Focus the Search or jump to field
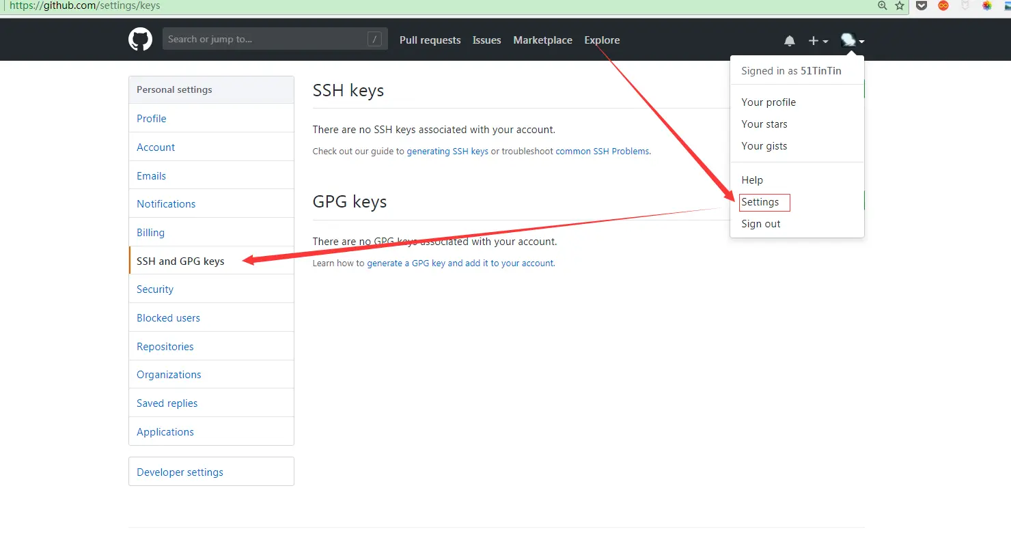The width and height of the screenshot is (1011, 542). coord(275,39)
